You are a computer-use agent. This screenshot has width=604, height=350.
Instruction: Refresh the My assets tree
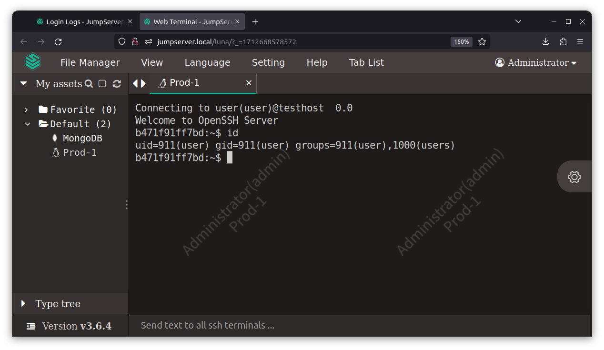coord(117,84)
